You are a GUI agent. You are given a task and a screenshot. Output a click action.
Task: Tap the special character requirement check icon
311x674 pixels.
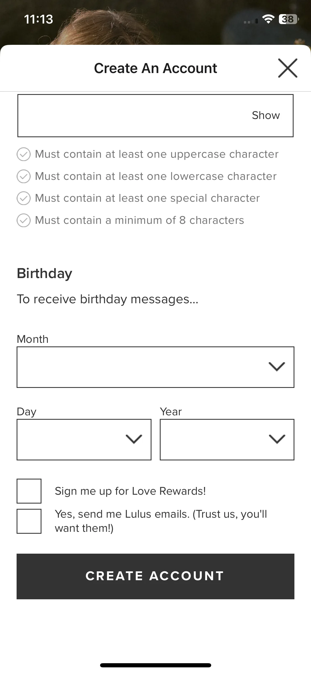(x=23, y=198)
